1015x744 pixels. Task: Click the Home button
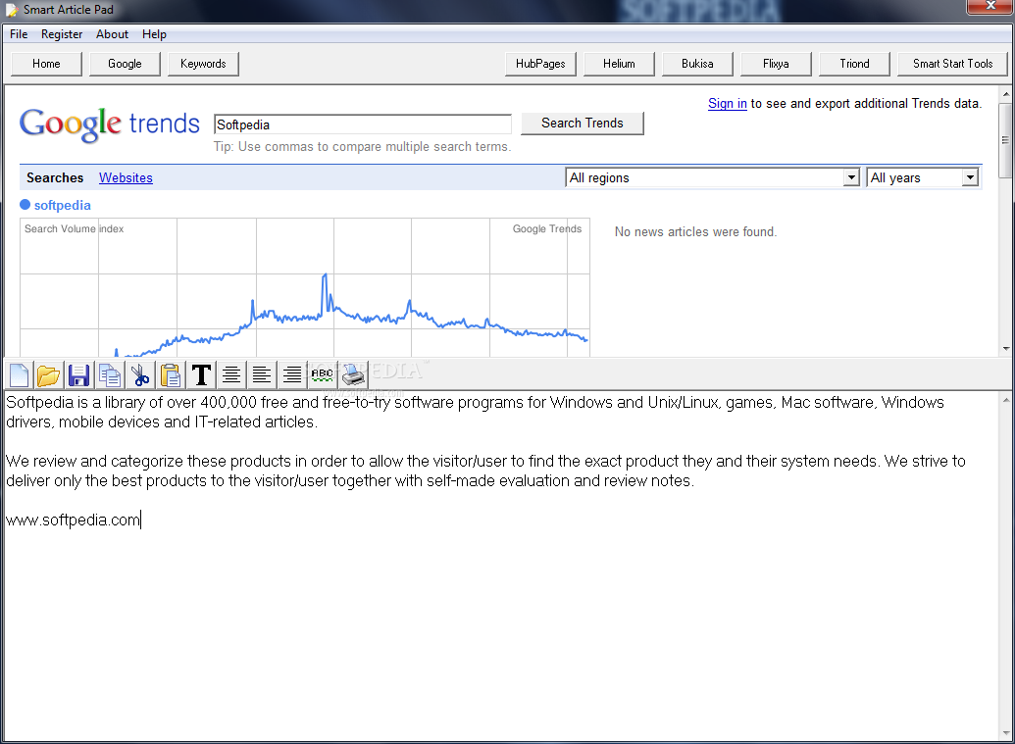(x=47, y=64)
